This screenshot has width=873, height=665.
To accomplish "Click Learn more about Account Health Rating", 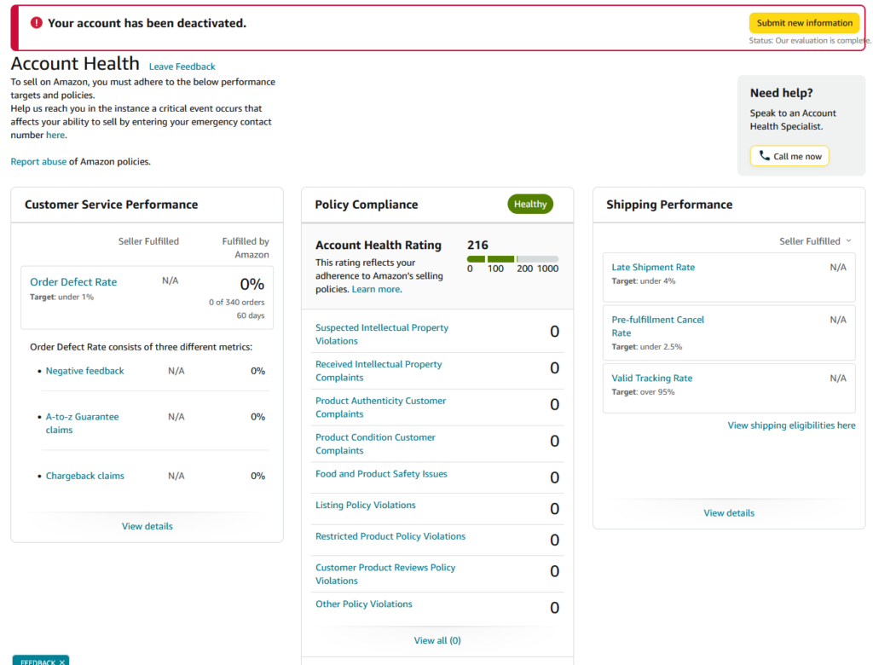I will pos(376,289).
